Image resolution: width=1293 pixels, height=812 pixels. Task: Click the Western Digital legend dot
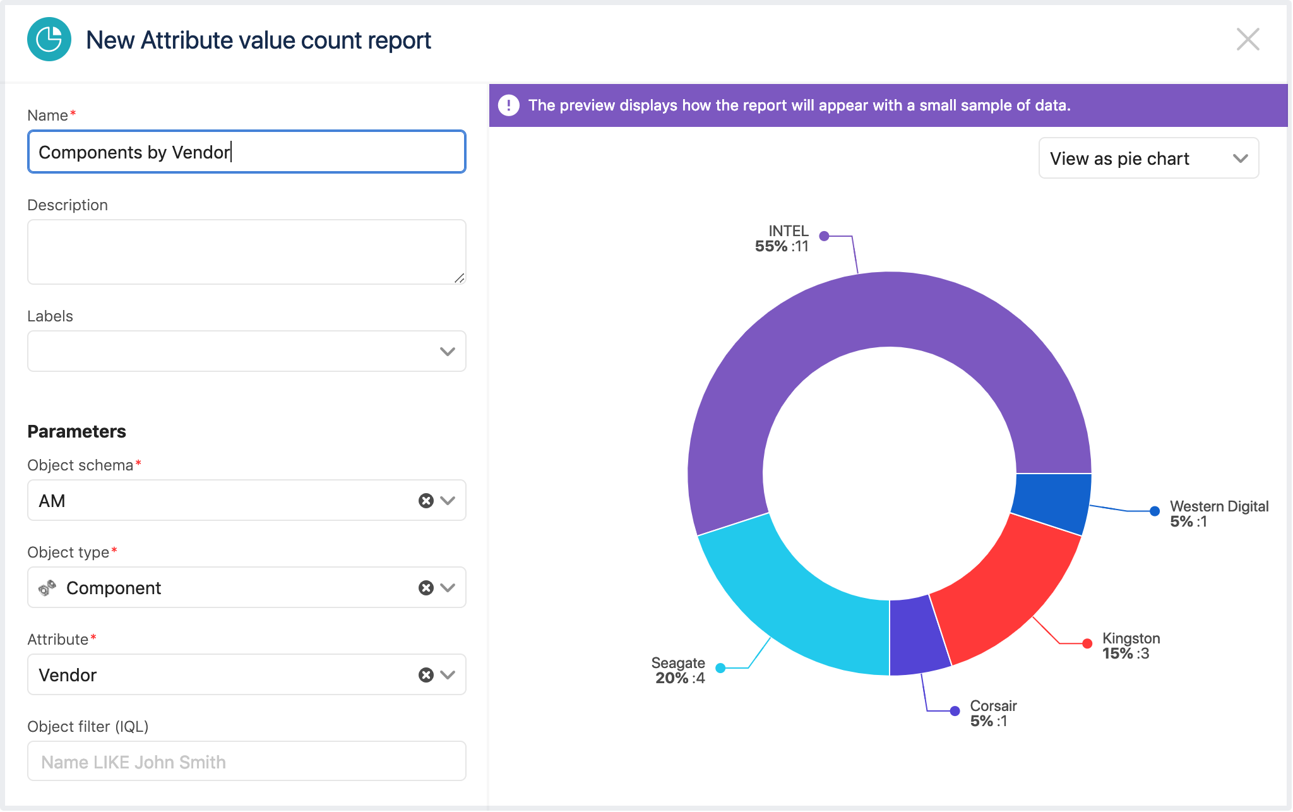[x=1155, y=511]
